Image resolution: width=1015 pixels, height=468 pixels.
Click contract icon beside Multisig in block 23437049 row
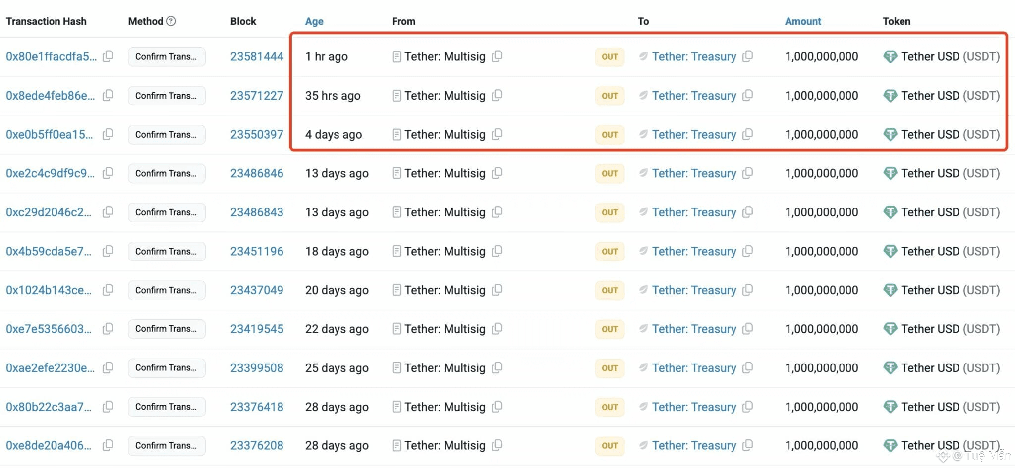pyautogui.click(x=396, y=290)
